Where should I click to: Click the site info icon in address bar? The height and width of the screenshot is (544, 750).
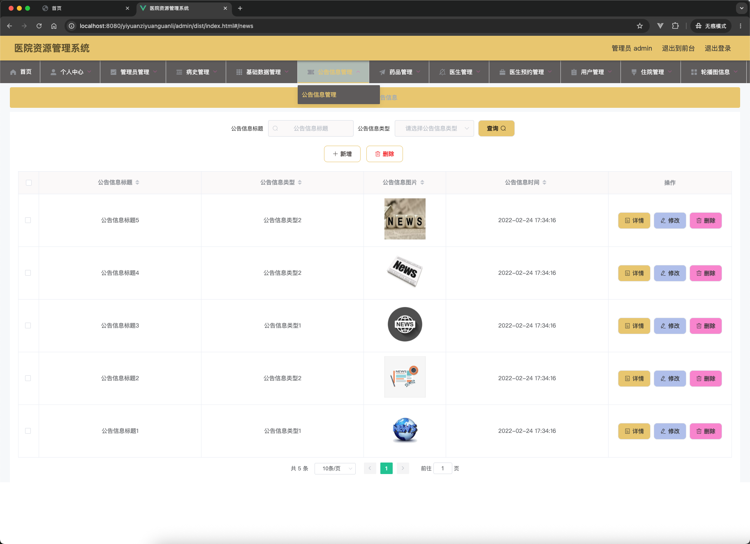pos(72,26)
